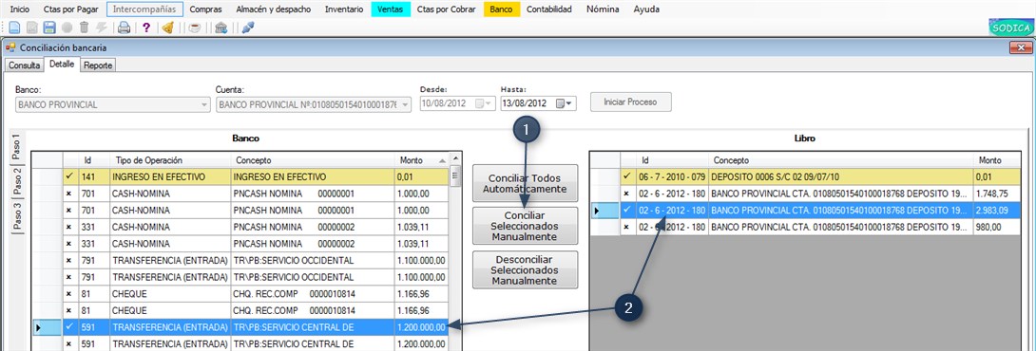Open the Inventario menu

tap(343, 9)
